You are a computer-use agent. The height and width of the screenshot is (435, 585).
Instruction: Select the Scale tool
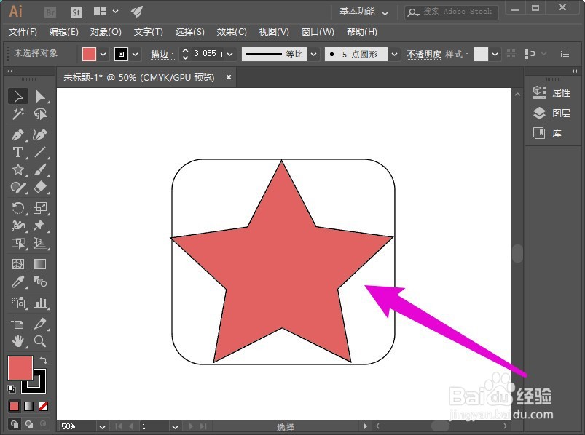(x=40, y=208)
